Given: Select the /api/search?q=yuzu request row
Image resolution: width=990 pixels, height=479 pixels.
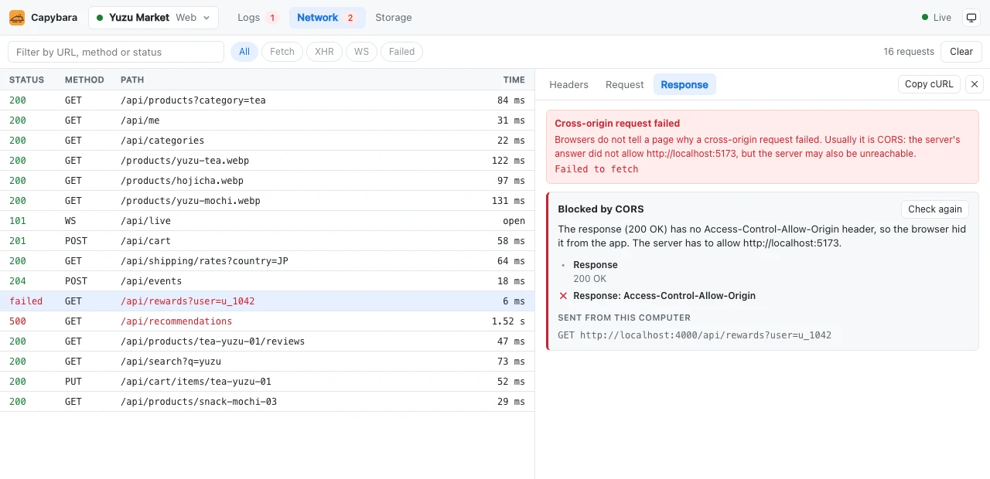Looking at the screenshot, I should (267, 362).
